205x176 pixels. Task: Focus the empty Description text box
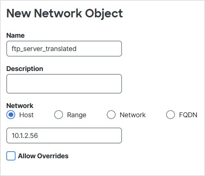[64, 84]
